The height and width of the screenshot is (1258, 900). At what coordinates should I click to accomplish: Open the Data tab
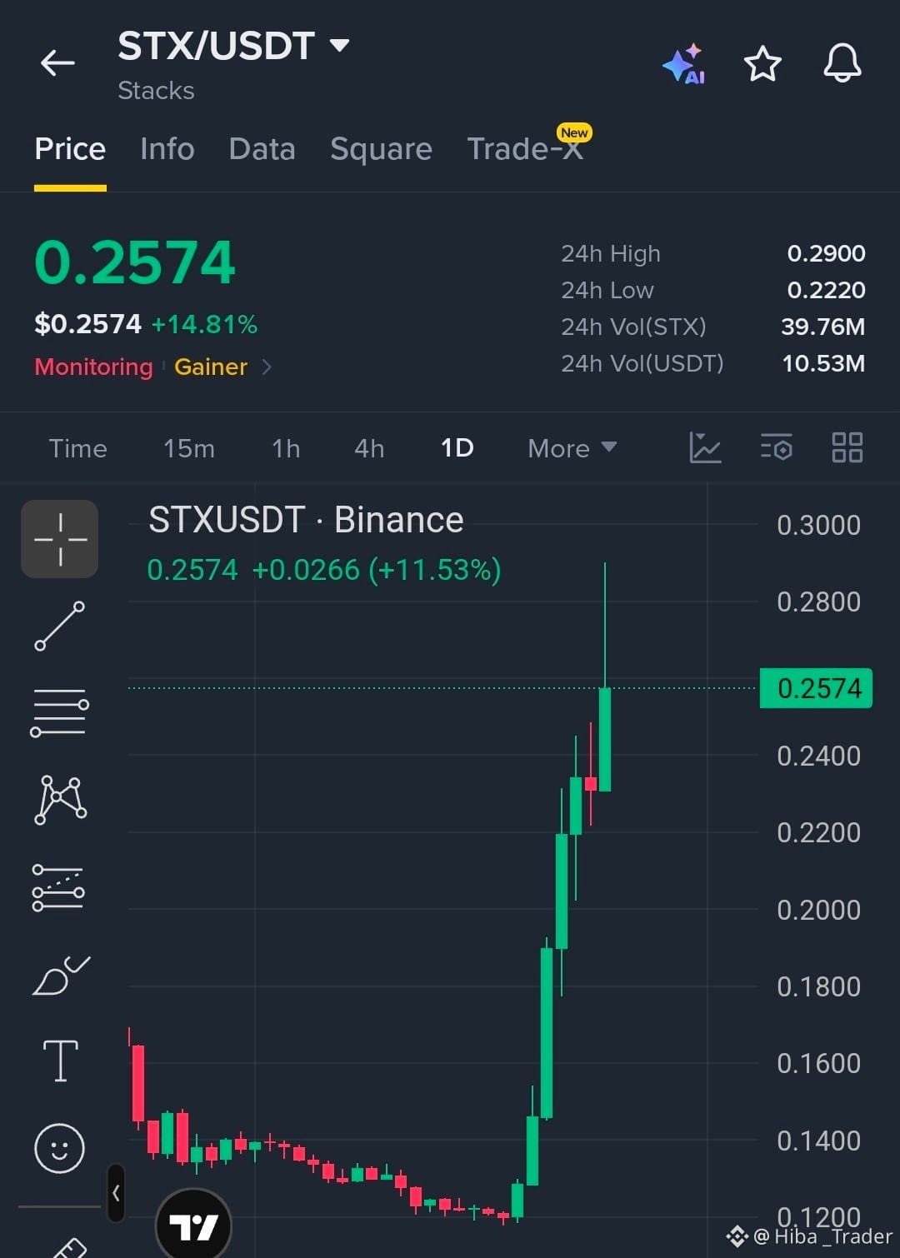click(x=262, y=149)
